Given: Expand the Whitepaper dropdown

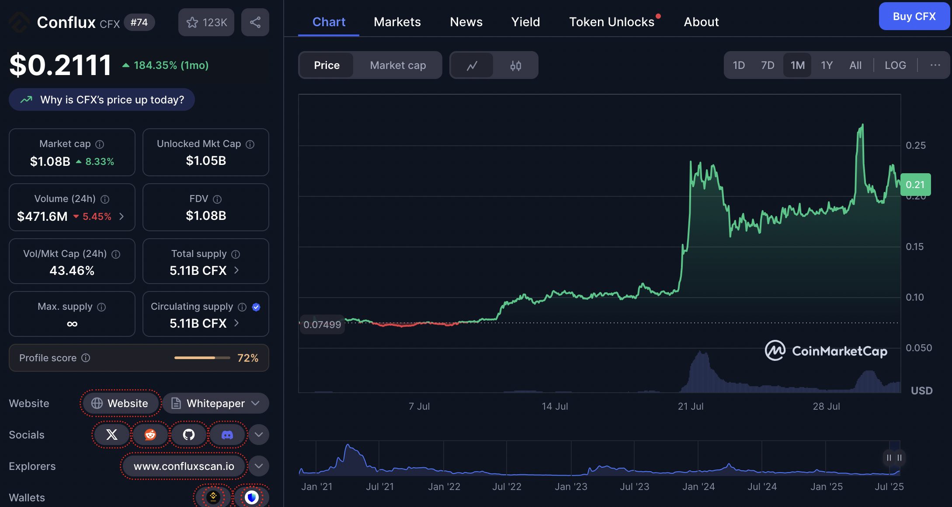Looking at the screenshot, I should pos(216,403).
